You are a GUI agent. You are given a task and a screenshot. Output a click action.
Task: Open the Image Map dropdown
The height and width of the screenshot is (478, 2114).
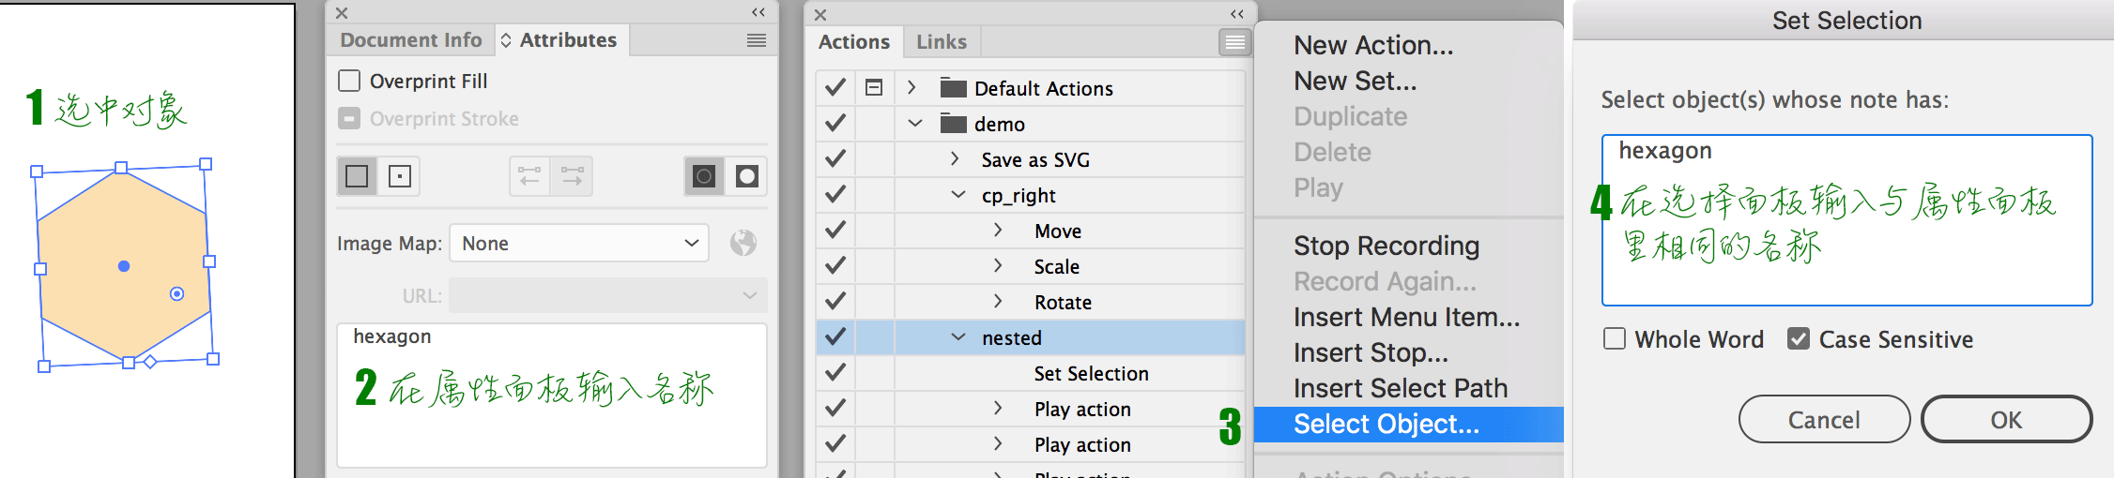[x=579, y=244]
